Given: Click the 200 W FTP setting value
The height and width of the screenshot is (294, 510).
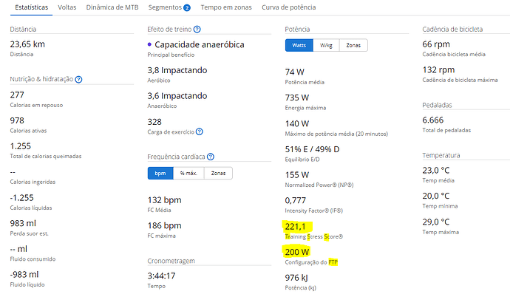Looking at the screenshot, I should pos(297,252).
